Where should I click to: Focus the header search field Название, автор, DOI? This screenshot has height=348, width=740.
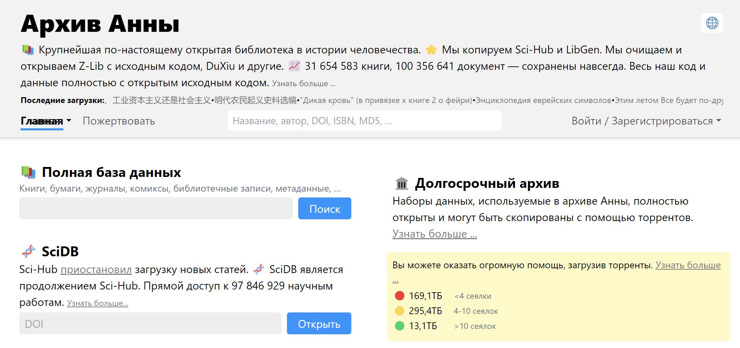point(364,121)
